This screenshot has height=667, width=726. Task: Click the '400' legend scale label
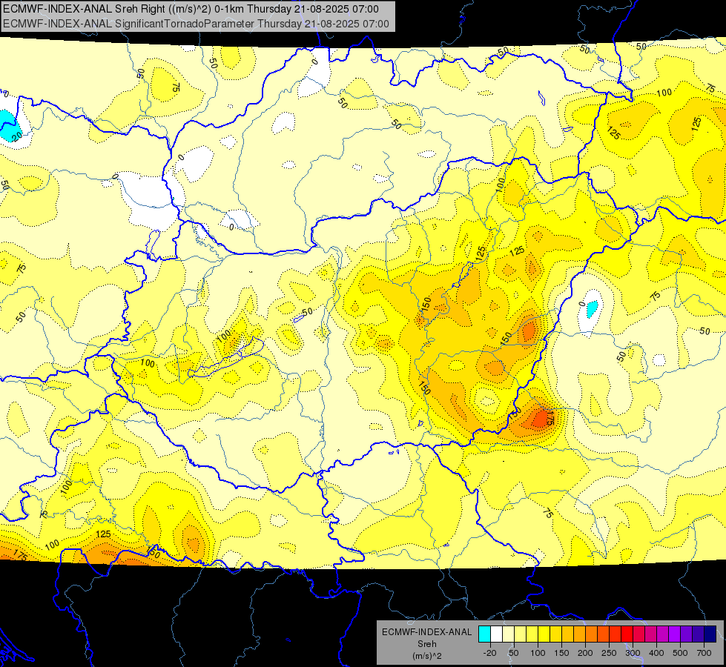click(x=656, y=653)
